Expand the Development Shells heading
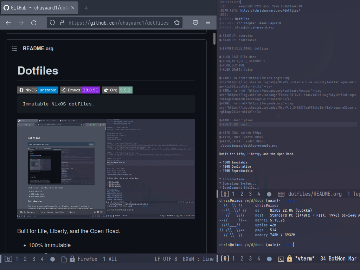 (239, 188)
